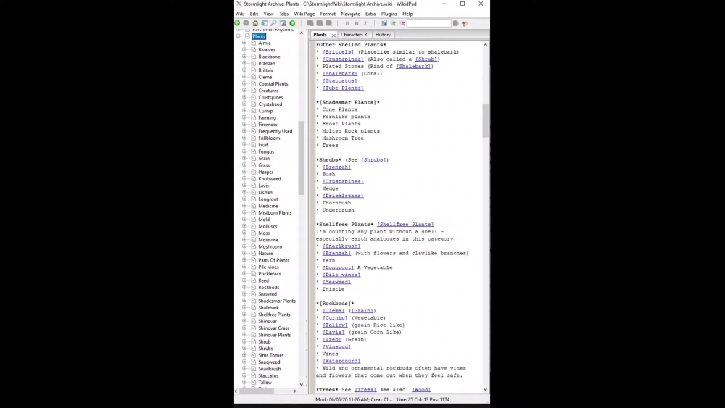Expand the Aimia tree node
Screen dimensions: 725x408
(244, 43)
